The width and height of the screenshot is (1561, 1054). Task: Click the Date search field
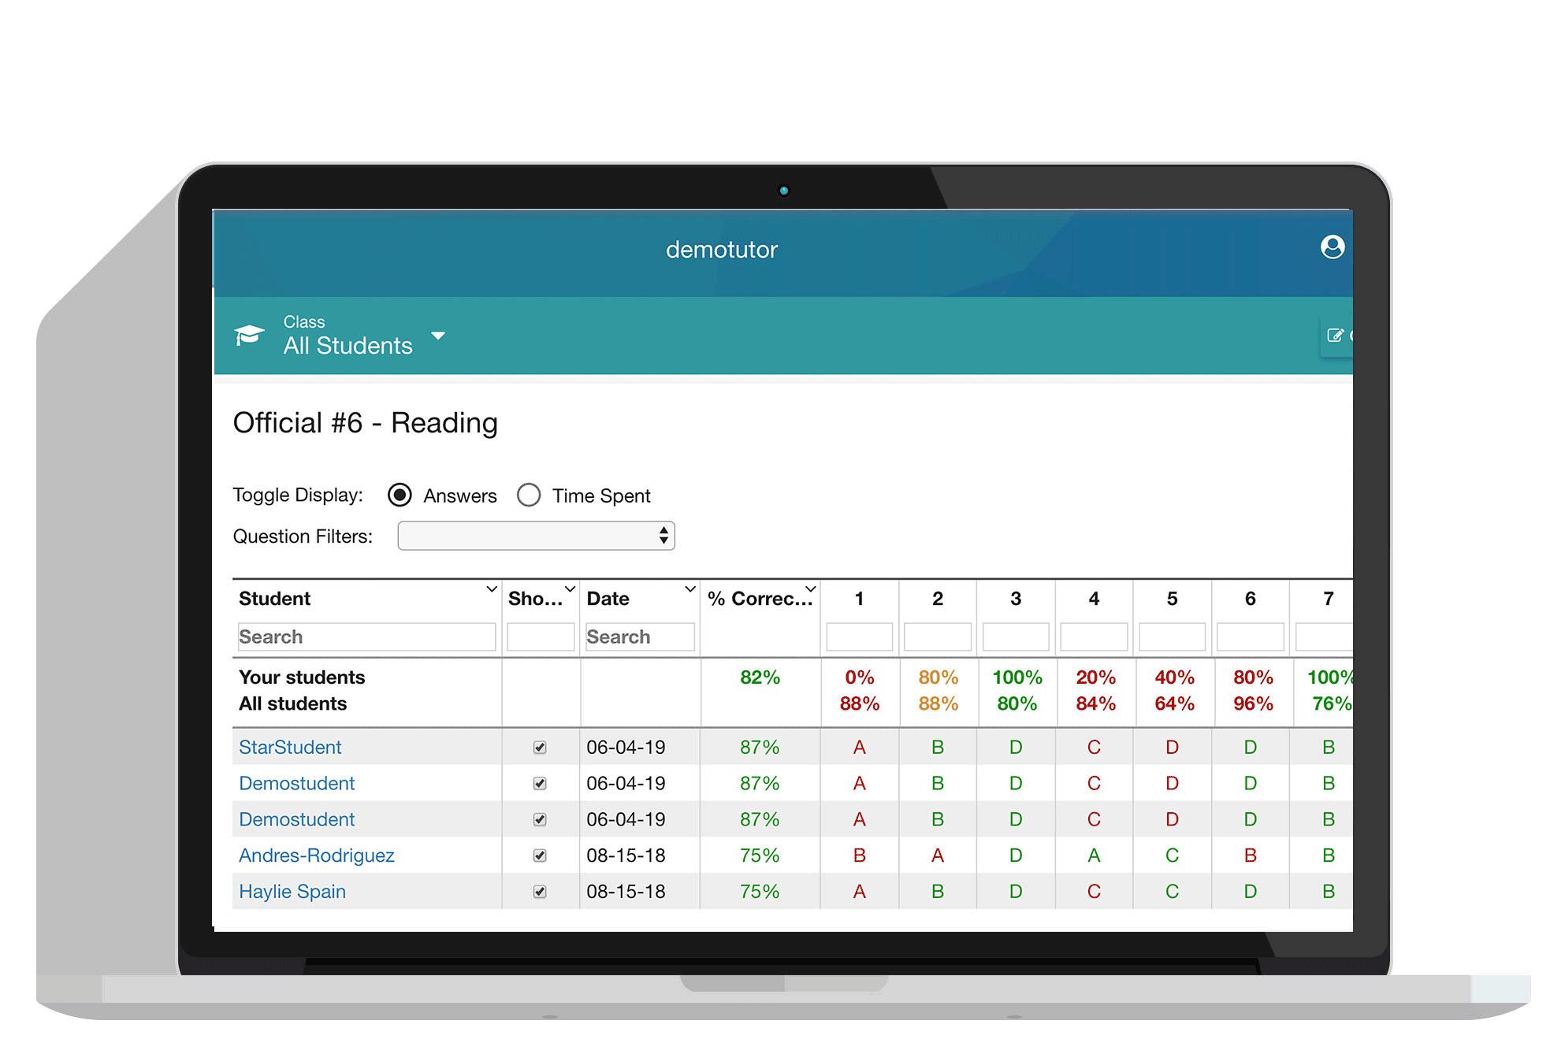[x=639, y=636]
